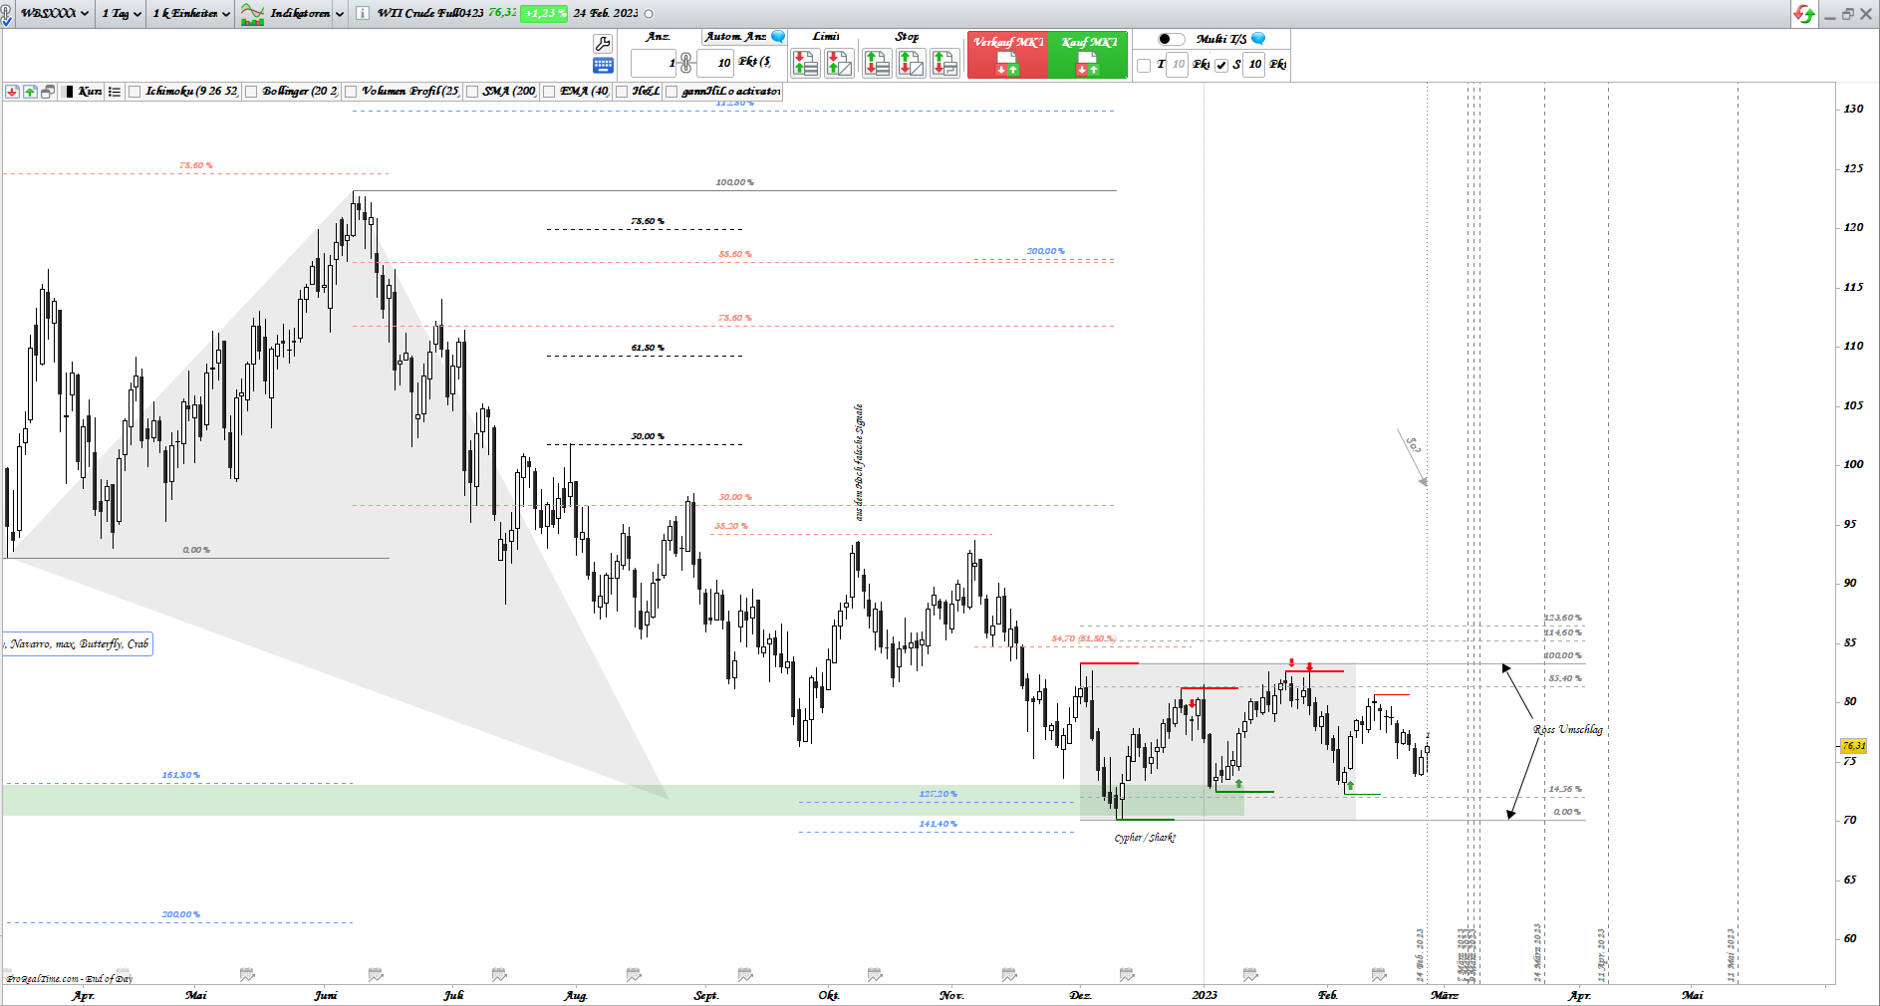Viewport: 1880px width, 1006px height.
Task: Open the Indikatoren chart icon
Action: click(x=253, y=14)
